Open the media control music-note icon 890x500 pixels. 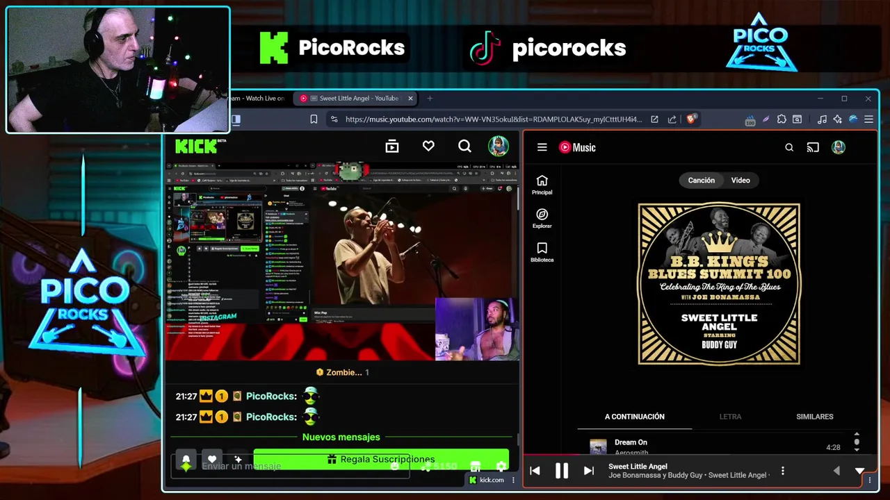pyautogui.click(x=823, y=119)
